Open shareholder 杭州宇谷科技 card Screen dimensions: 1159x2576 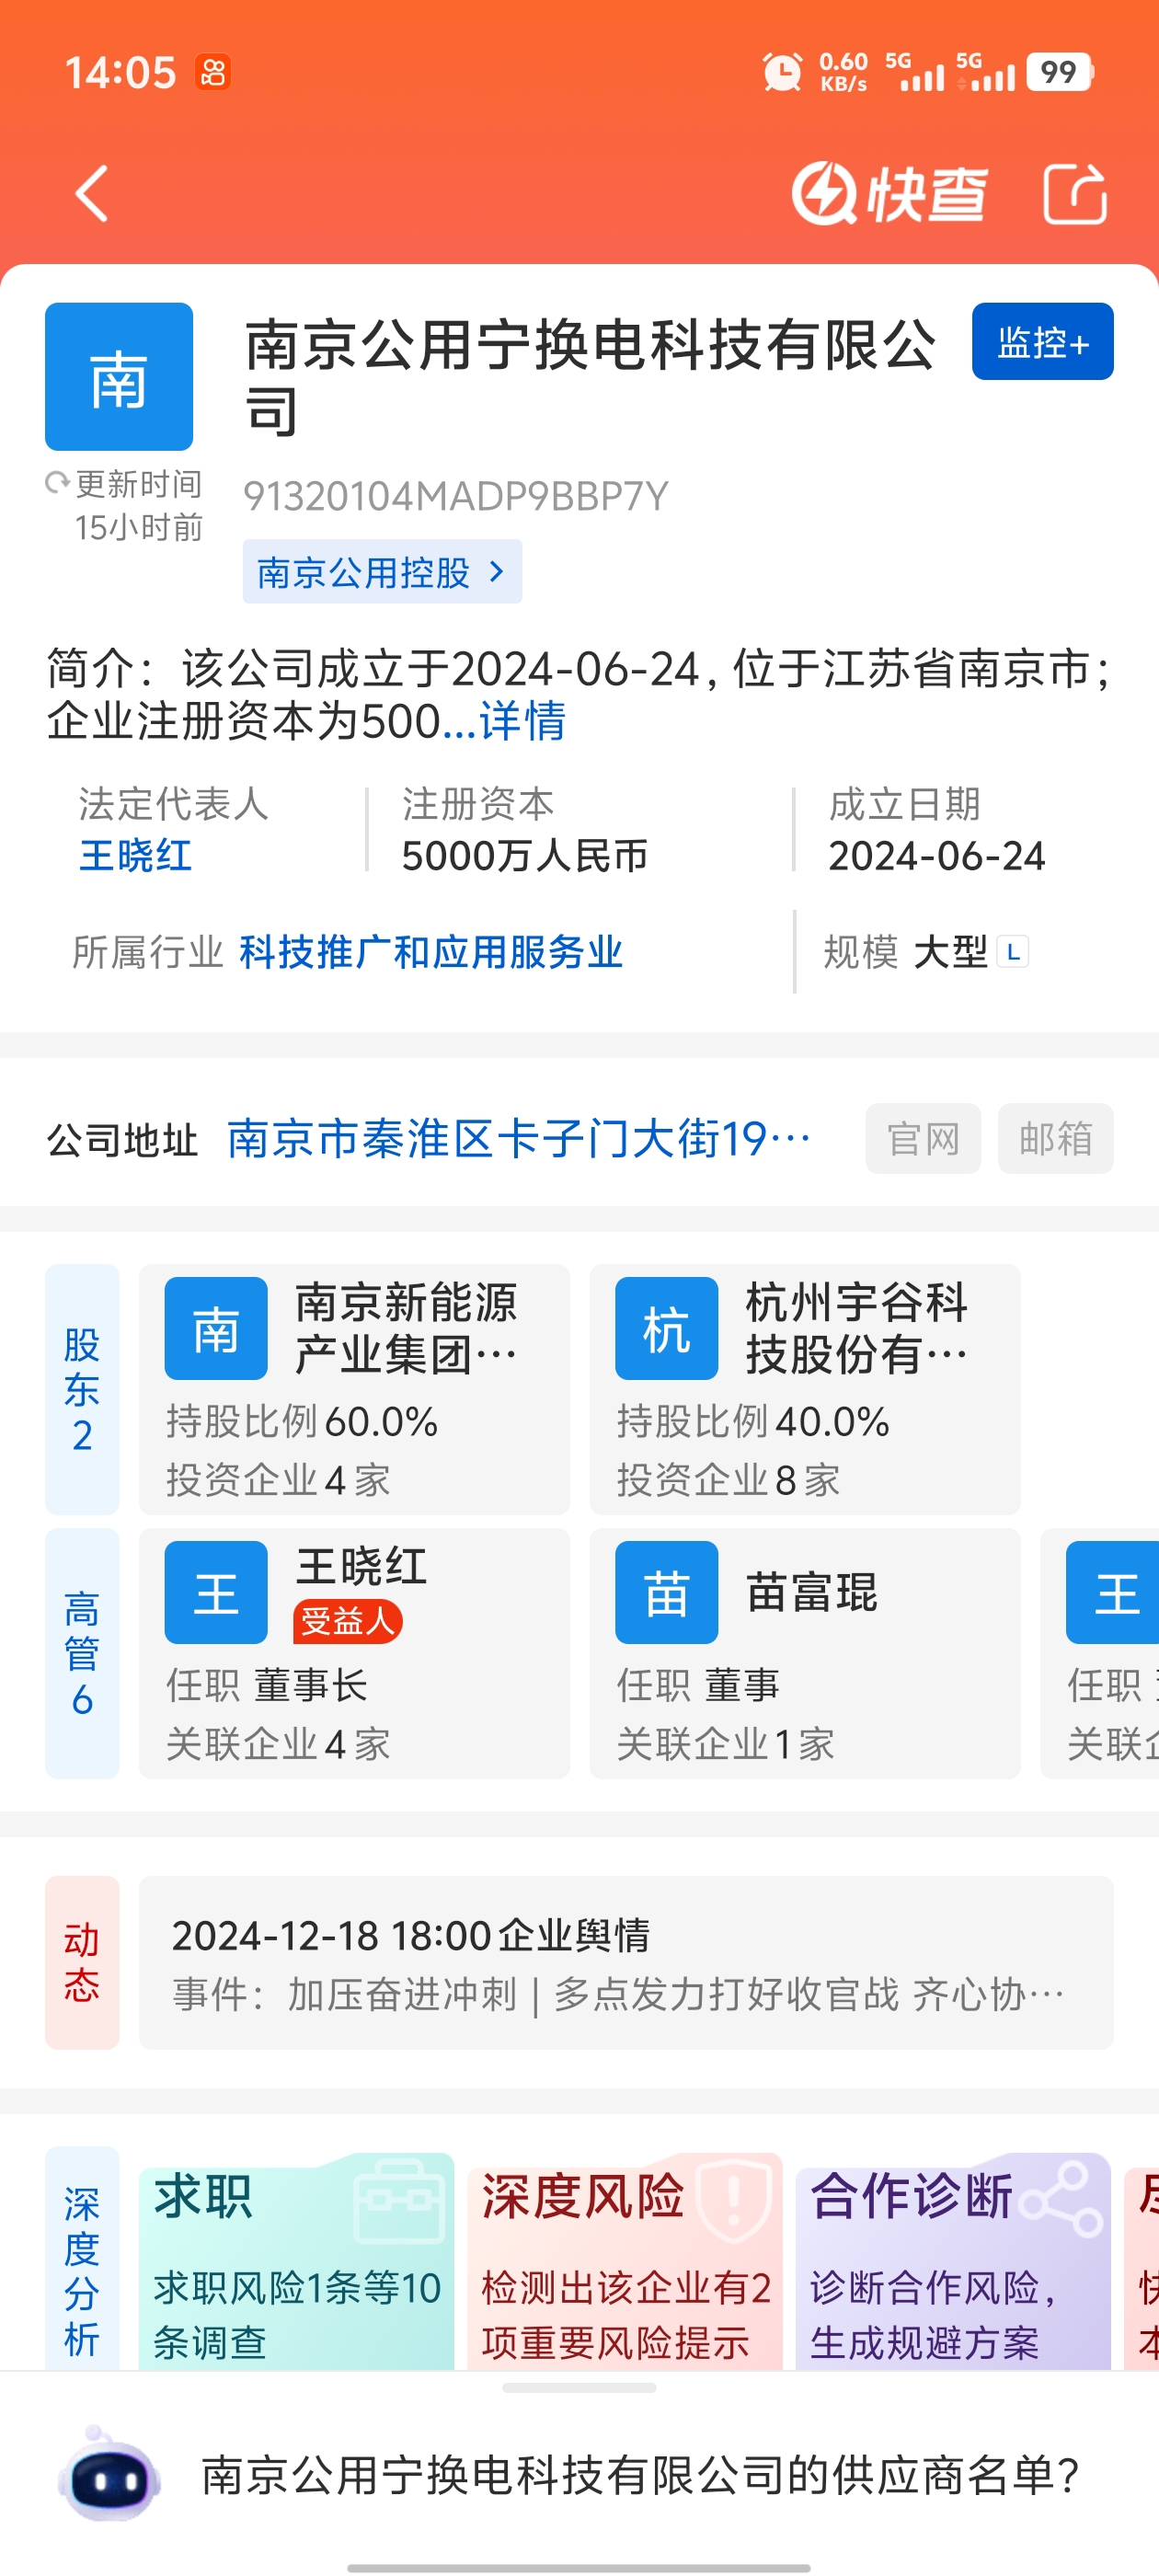pos(805,1389)
